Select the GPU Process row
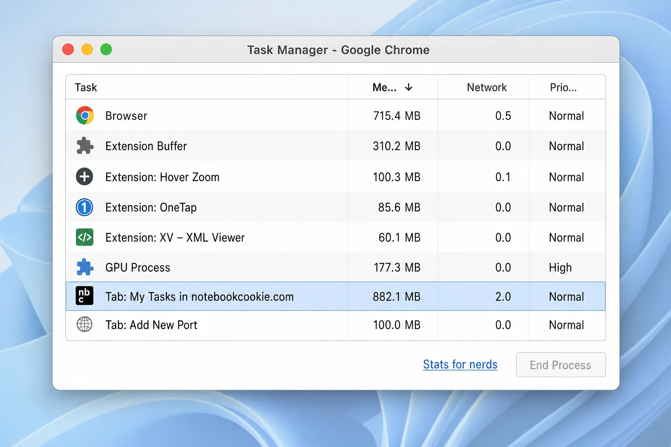This screenshot has width=671, height=447. coord(335,267)
